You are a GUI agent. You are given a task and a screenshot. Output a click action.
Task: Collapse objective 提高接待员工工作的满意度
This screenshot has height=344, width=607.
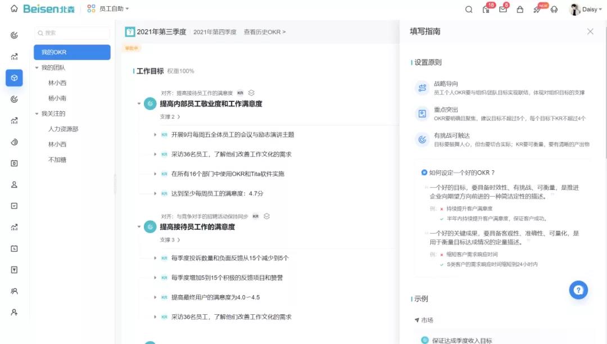coord(139,227)
